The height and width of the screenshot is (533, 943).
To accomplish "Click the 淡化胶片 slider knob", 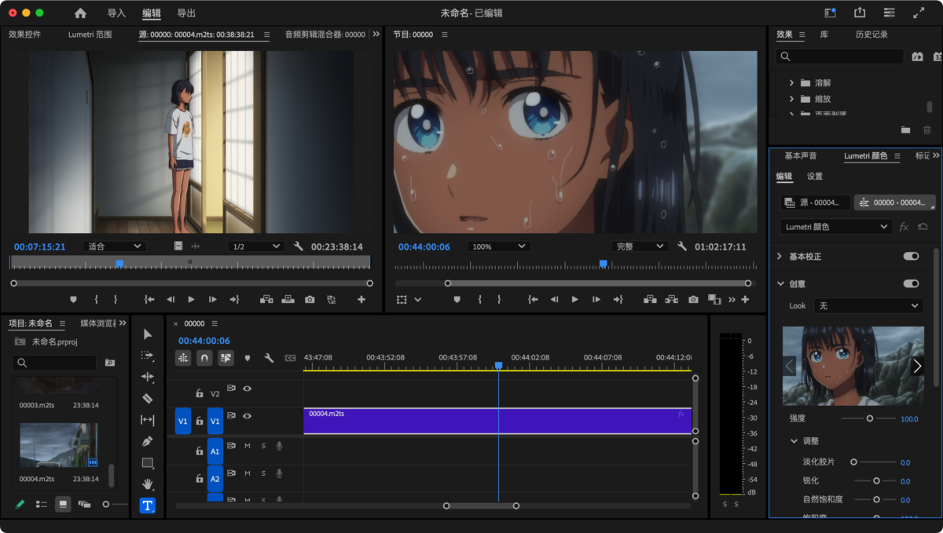I will [853, 462].
